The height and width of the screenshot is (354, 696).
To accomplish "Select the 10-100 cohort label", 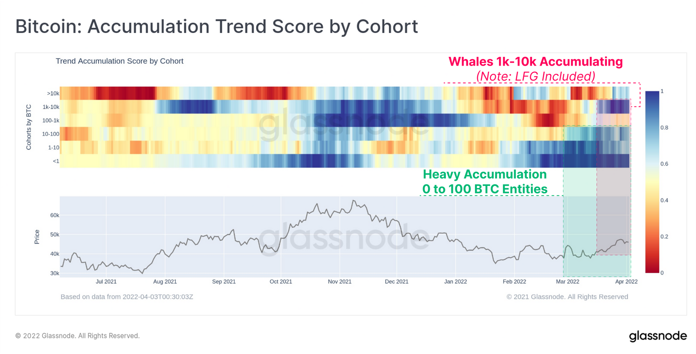I will tap(50, 134).
